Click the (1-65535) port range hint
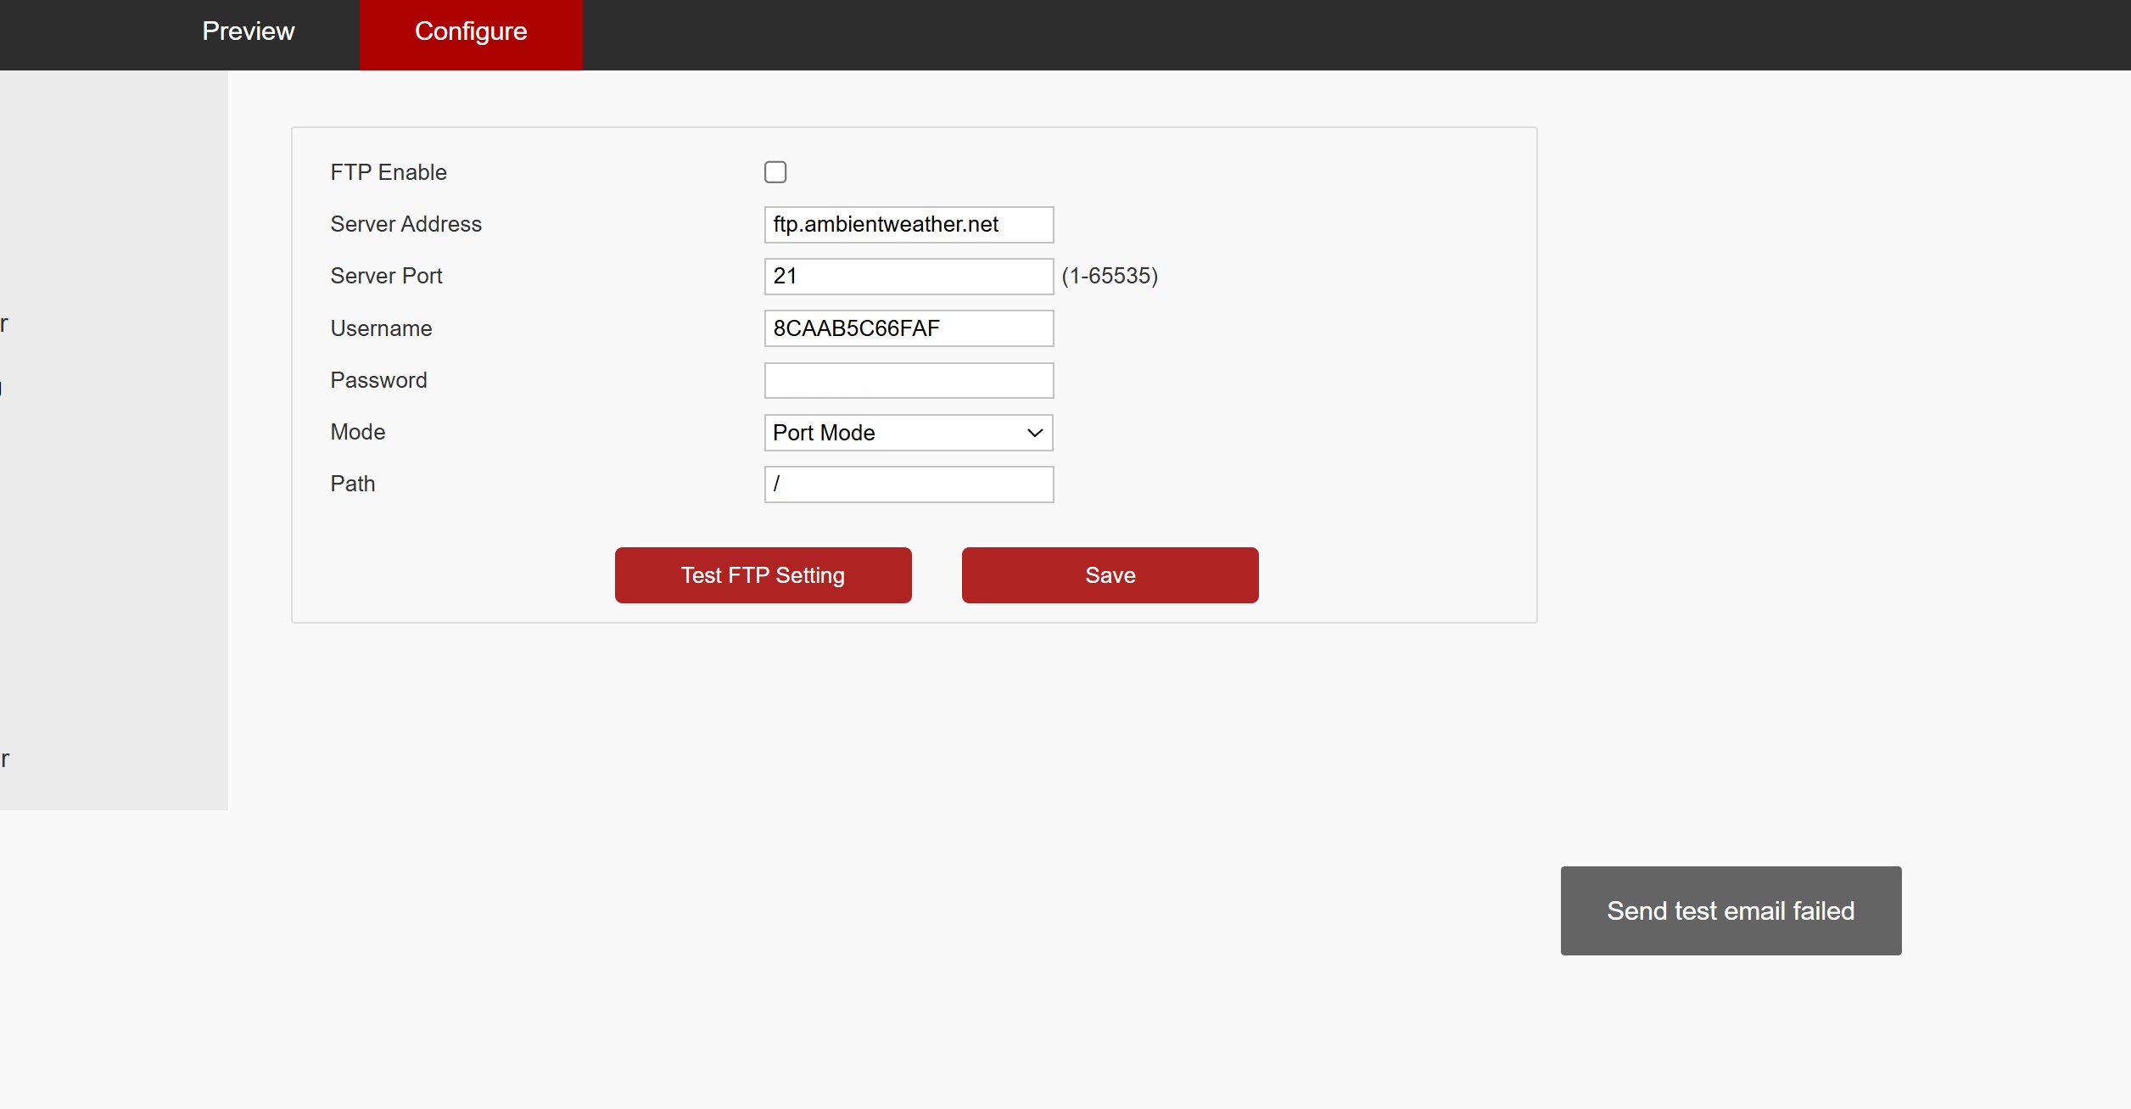 (x=1109, y=276)
